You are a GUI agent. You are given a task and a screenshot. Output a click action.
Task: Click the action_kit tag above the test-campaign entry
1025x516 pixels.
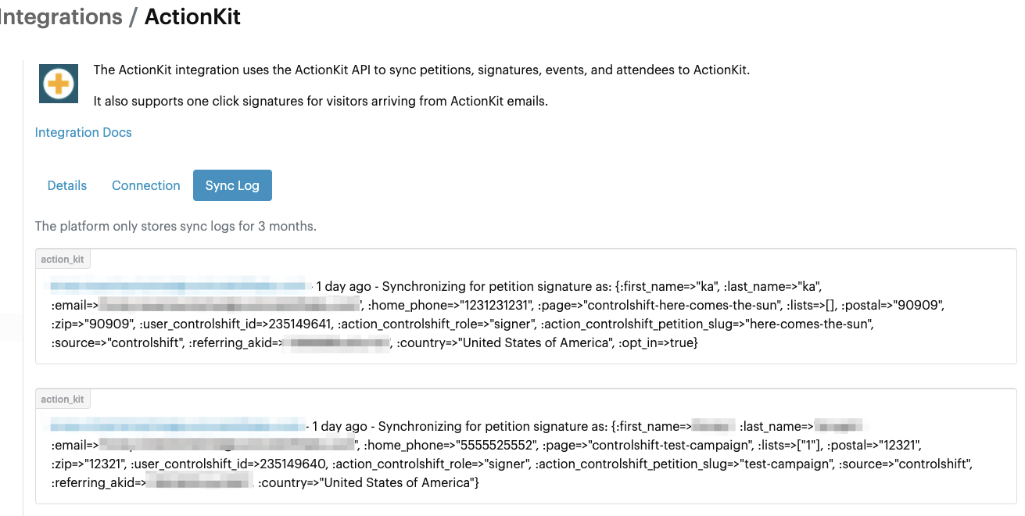click(x=63, y=399)
